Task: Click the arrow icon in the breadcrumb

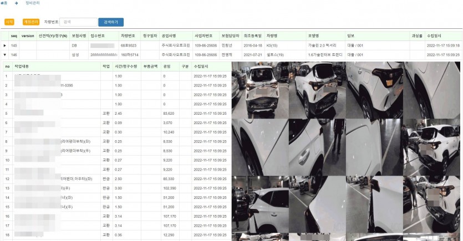Action: [x=17, y=3]
